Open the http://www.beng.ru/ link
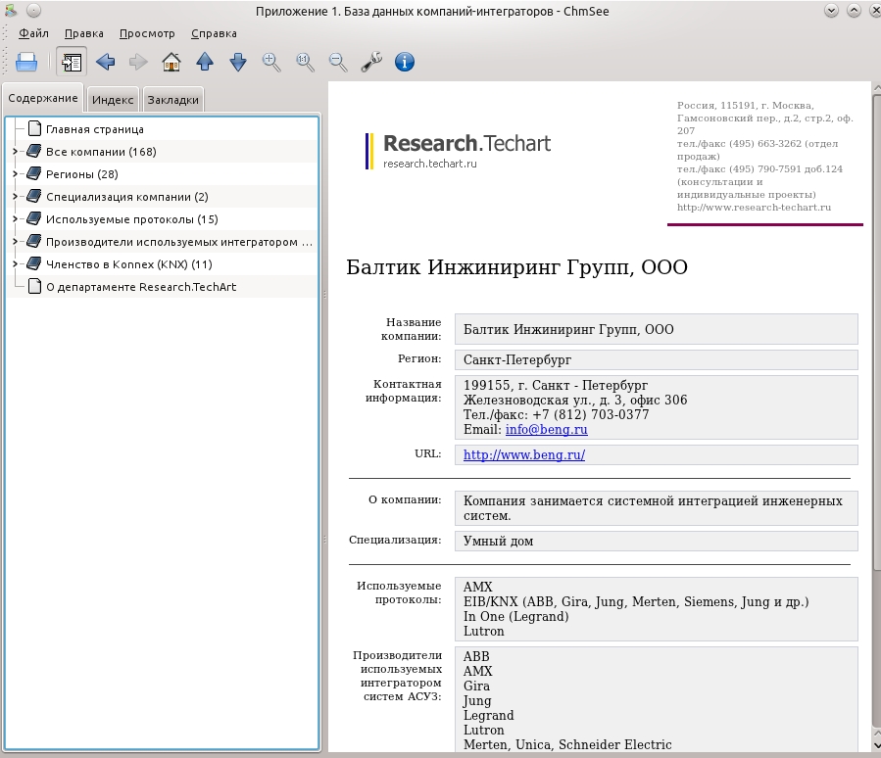 pyautogui.click(x=524, y=454)
